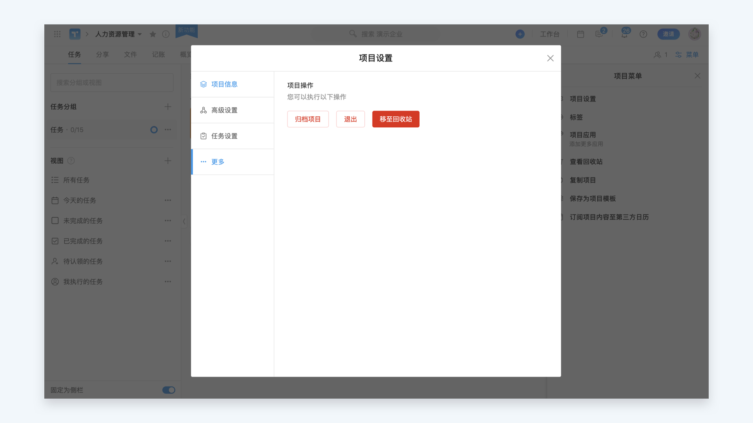The width and height of the screenshot is (753, 423).
Task: Select 项目信息 in settings sidebar
Action: click(x=233, y=84)
